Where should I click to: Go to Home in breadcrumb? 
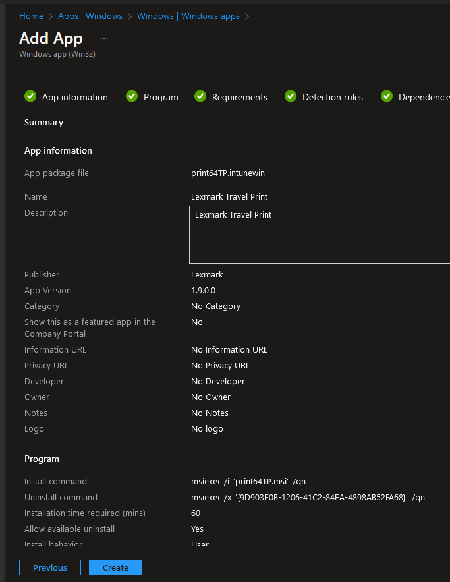31,16
